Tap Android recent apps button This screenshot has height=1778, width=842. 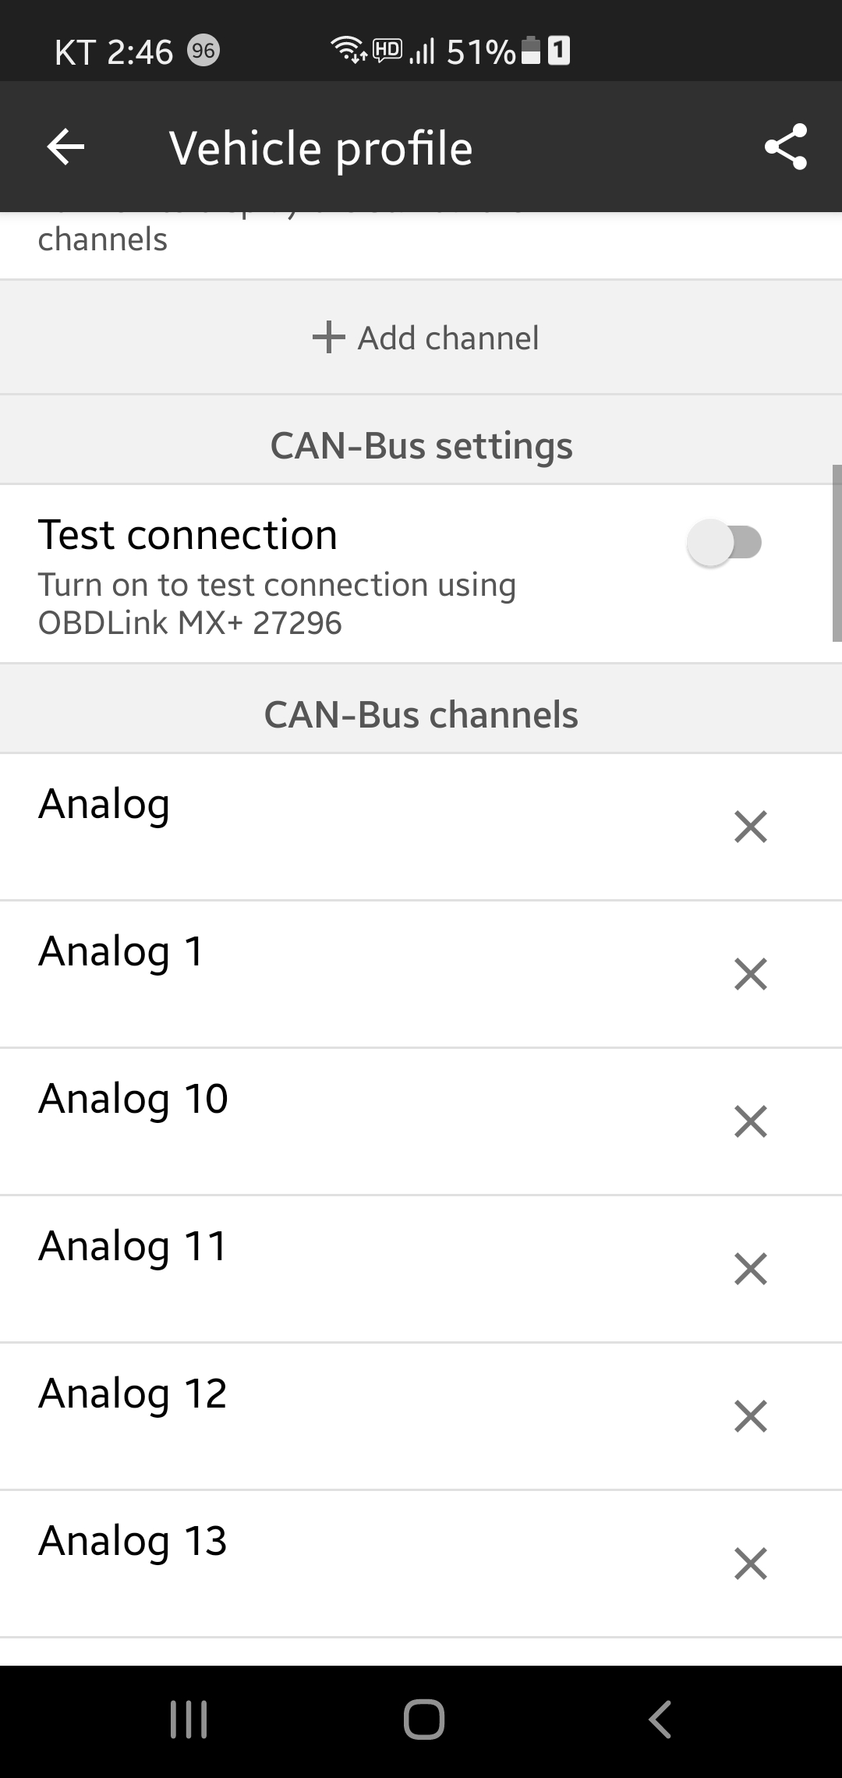[x=189, y=1720]
